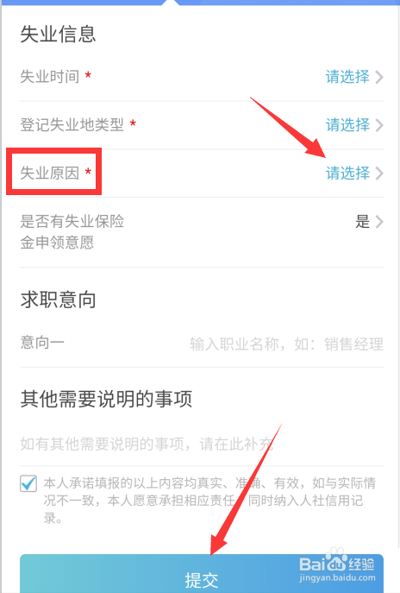
Task: Click the chevron arrow next to 是
Action: [x=379, y=222]
